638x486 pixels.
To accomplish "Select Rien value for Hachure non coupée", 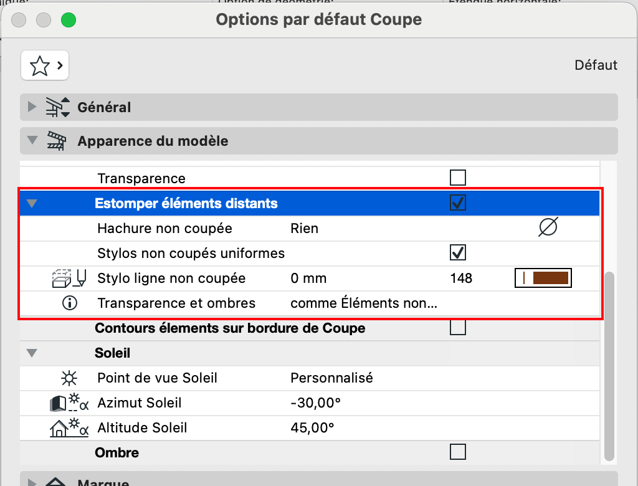I will (304, 228).
